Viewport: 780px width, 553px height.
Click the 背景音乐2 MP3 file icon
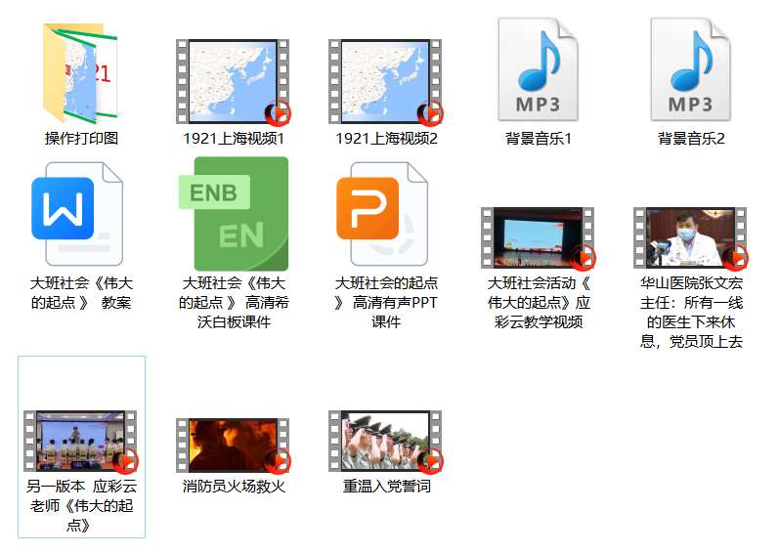[690, 69]
